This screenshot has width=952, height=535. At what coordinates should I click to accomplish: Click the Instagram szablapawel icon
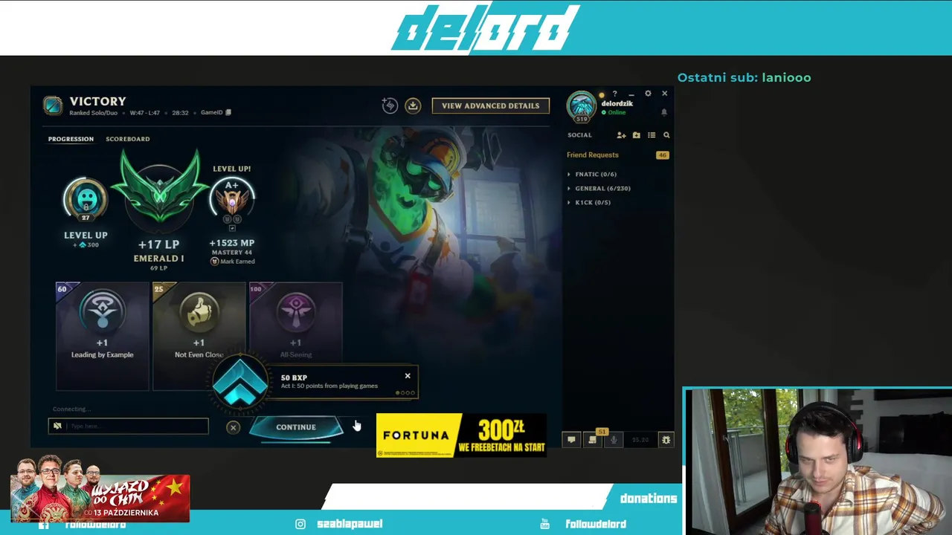coord(300,524)
